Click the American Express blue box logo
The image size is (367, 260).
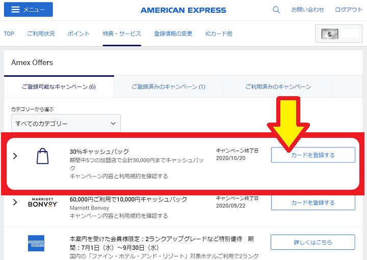pos(36,243)
